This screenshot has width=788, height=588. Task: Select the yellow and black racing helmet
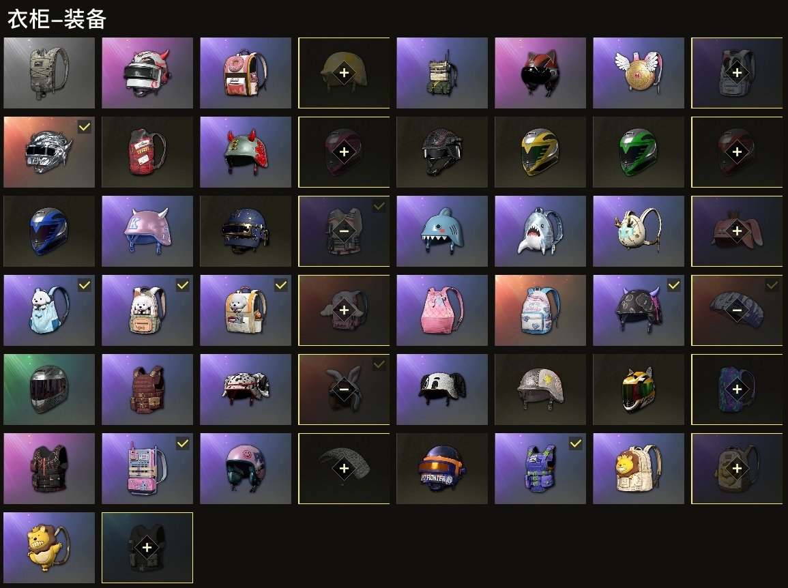(x=540, y=151)
